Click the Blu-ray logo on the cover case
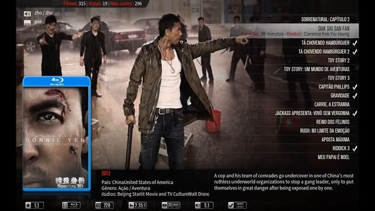Viewport: 375px width, 211px height. 57,81
